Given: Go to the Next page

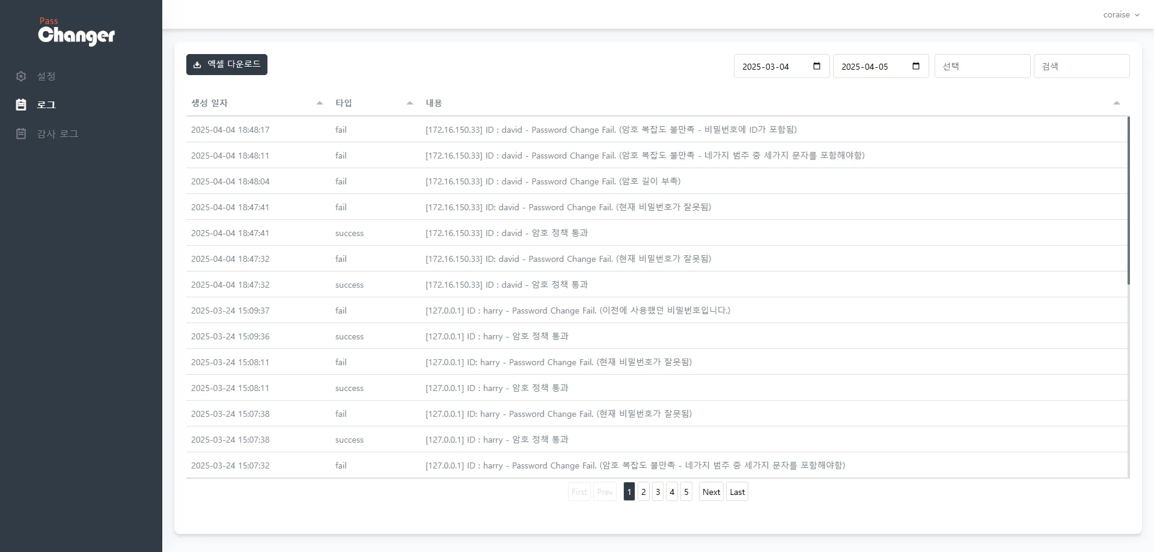Looking at the screenshot, I should (x=711, y=492).
